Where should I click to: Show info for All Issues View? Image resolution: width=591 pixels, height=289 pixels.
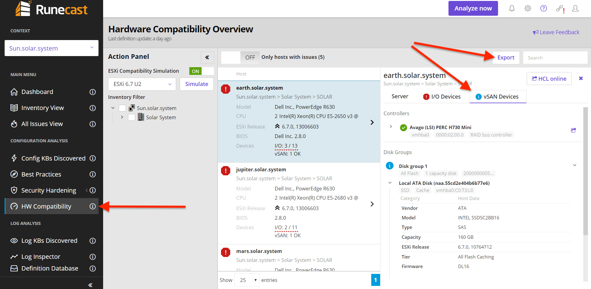(x=93, y=124)
